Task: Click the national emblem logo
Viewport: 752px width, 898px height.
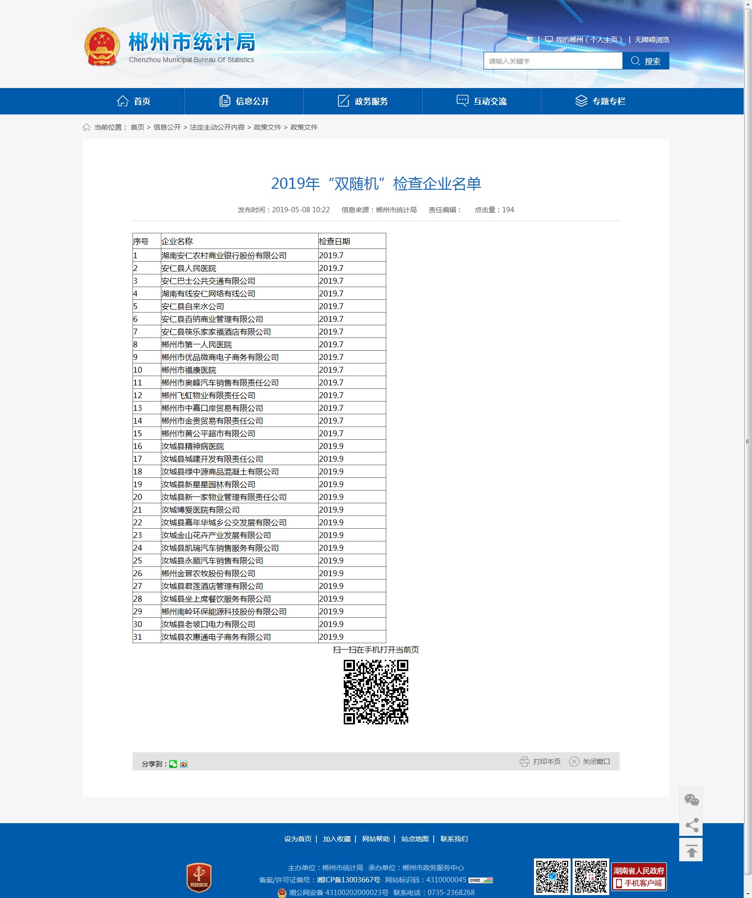Action: 102,46
